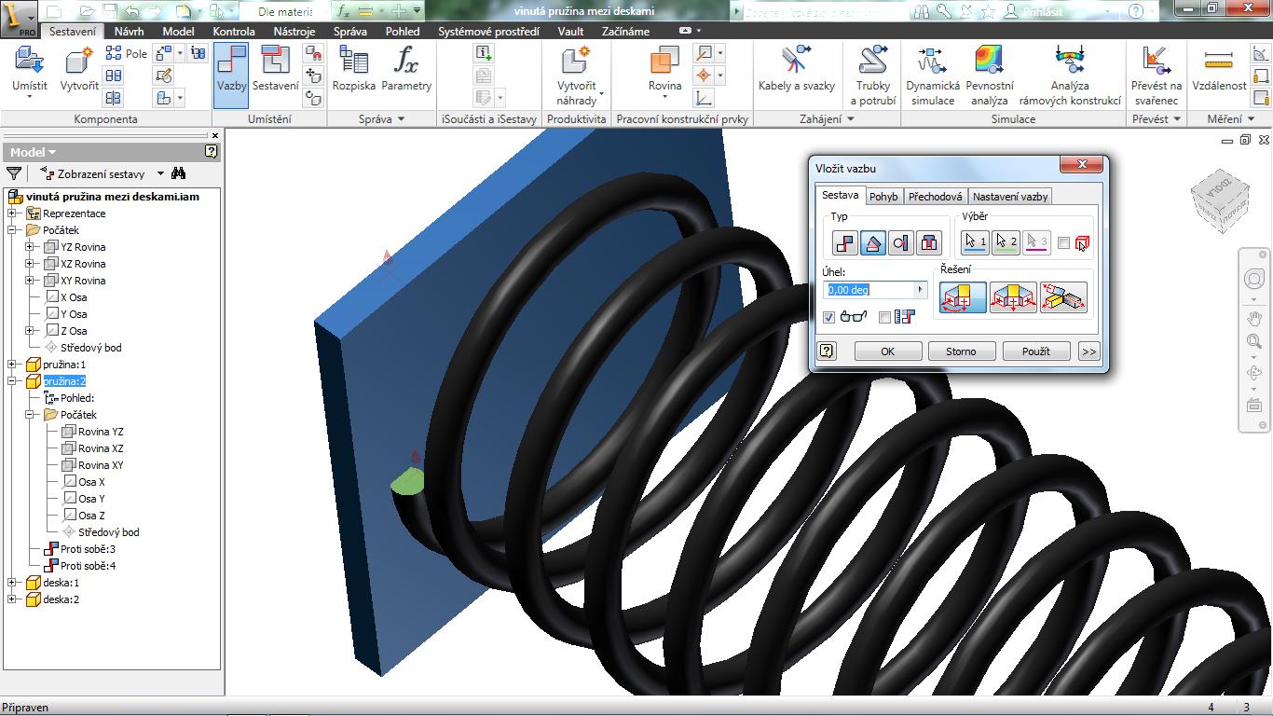Click the Umístit component icon
This screenshot has height=716, width=1273.
[30, 62]
